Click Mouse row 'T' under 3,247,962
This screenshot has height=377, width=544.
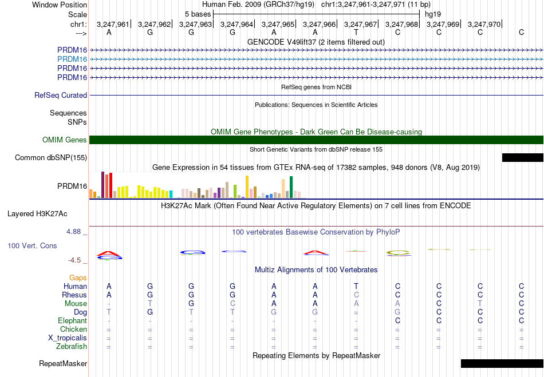click(150, 304)
